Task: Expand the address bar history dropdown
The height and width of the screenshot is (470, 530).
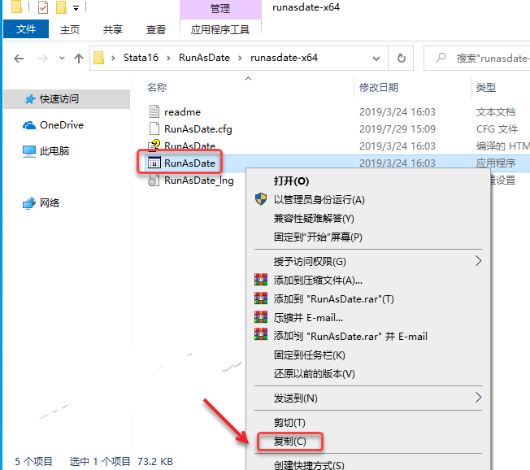Action: coord(376,59)
